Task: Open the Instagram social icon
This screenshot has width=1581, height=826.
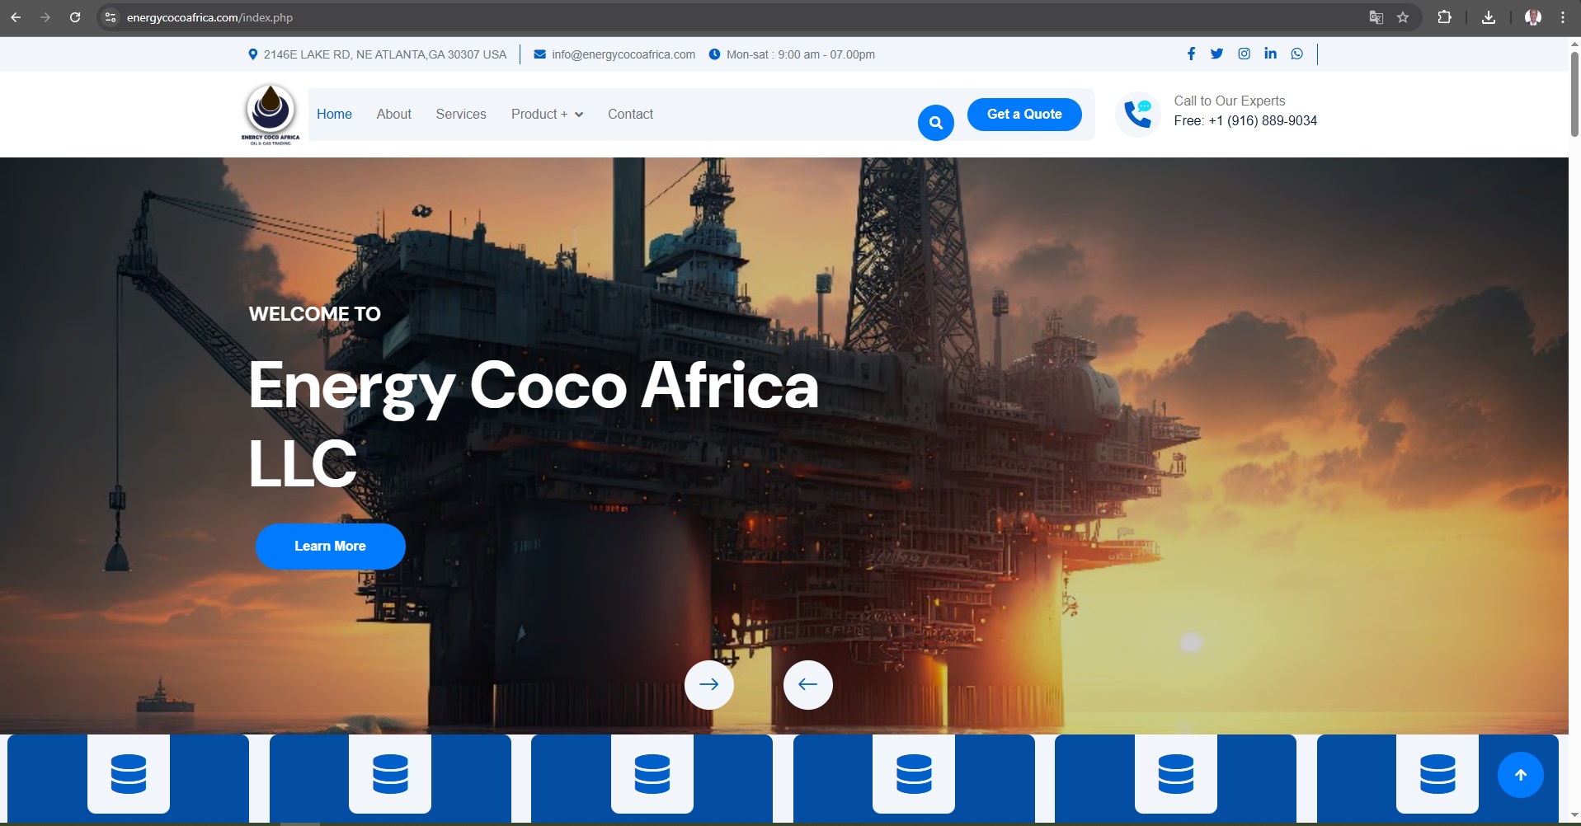Action: (x=1244, y=54)
